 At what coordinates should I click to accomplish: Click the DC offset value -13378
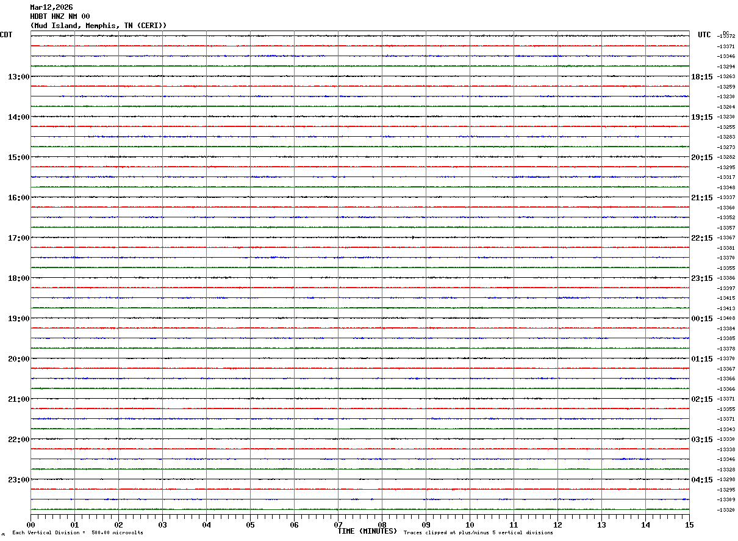pos(726,349)
